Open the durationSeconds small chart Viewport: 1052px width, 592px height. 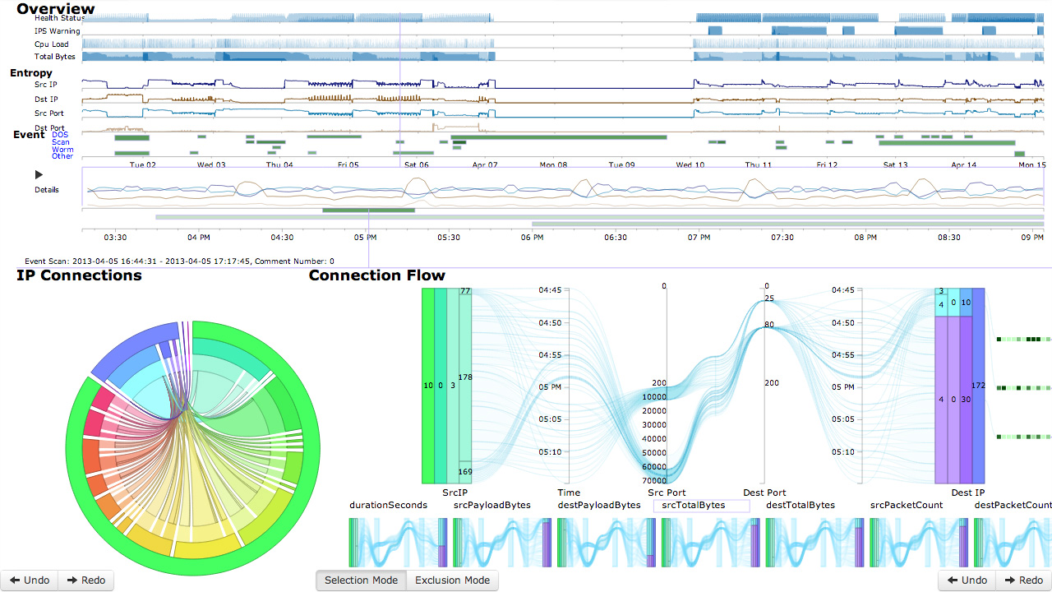(397, 543)
